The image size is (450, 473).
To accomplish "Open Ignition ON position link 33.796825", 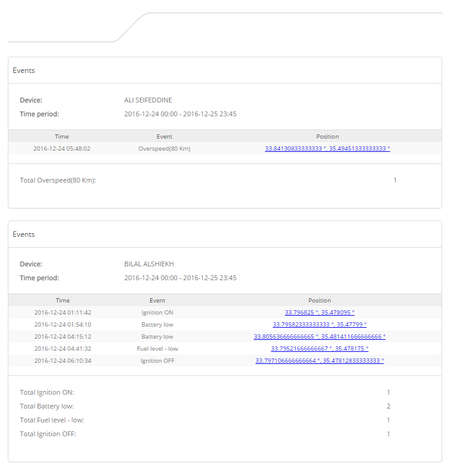I will 320,312.
